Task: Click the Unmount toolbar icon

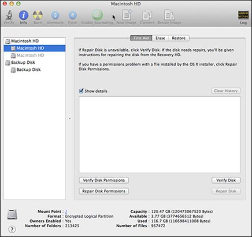Action: [55, 15]
